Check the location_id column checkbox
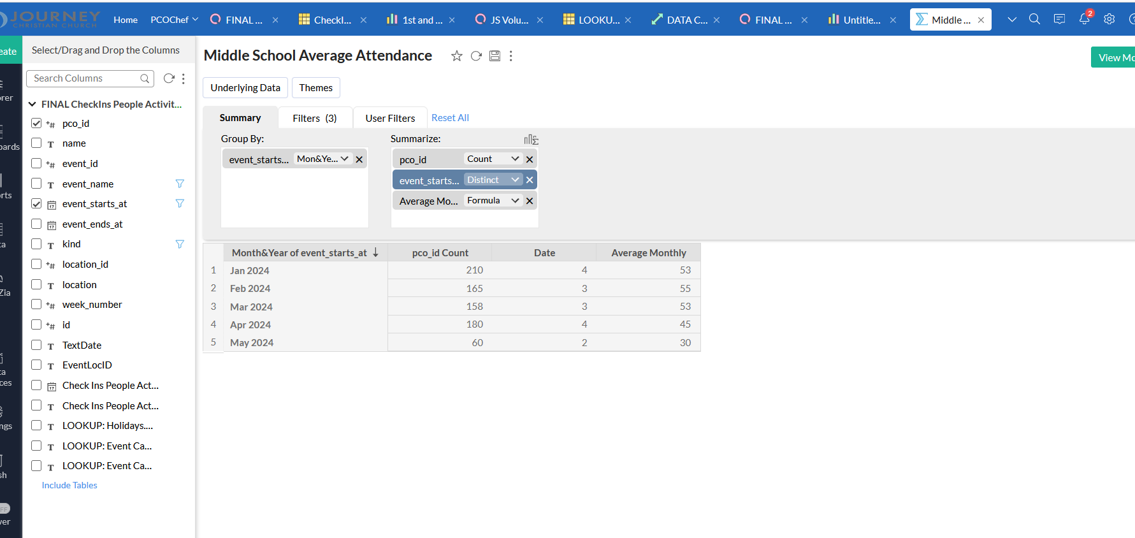 [36, 264]
